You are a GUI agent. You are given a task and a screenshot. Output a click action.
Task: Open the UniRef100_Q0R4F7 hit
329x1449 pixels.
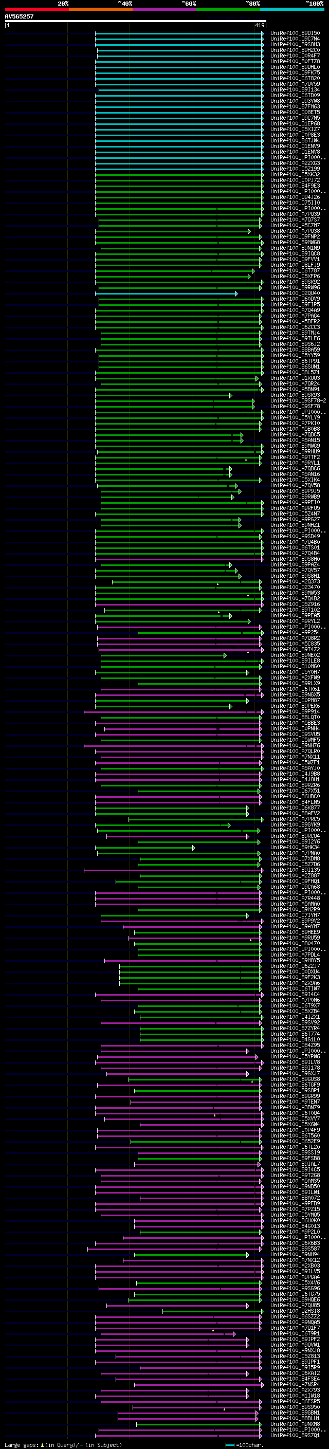coord(295,56)
